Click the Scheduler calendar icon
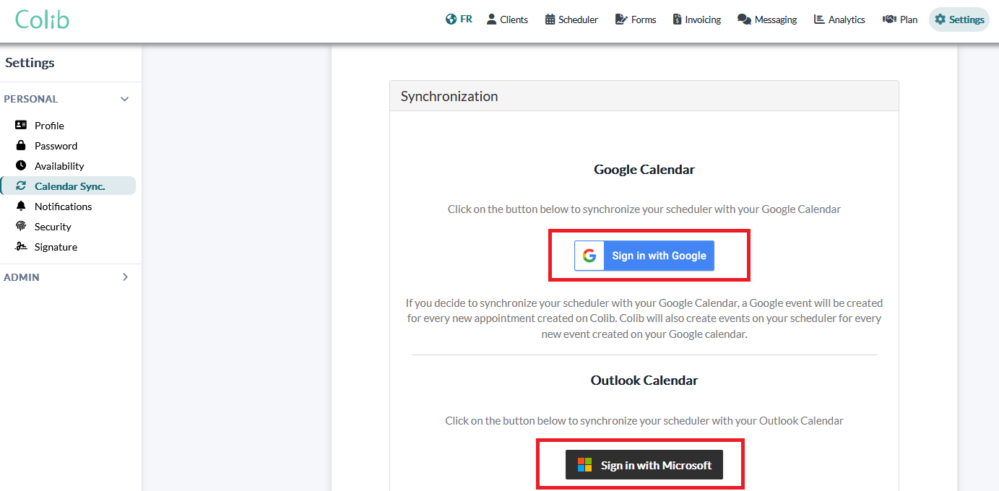 click(550, 19)
